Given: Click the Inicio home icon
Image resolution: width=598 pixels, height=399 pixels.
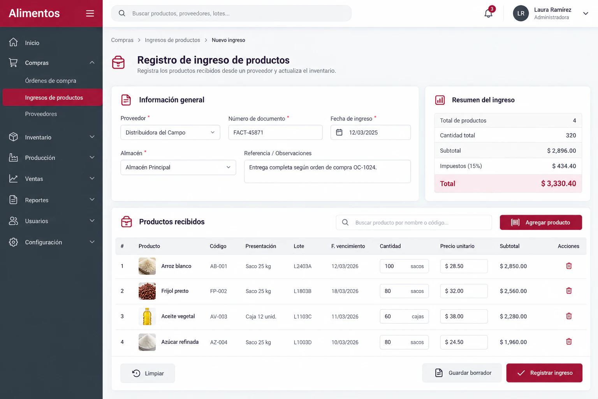Looking at the screenshot, I should coord(13,42).
